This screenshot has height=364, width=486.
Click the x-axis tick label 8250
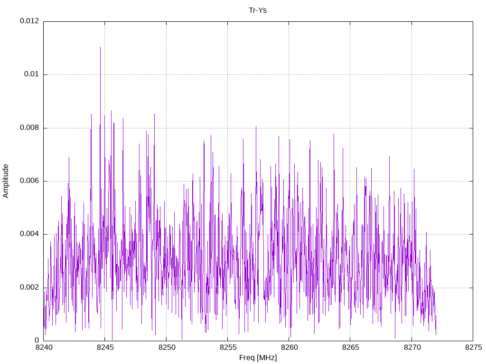tap(167, 347)
